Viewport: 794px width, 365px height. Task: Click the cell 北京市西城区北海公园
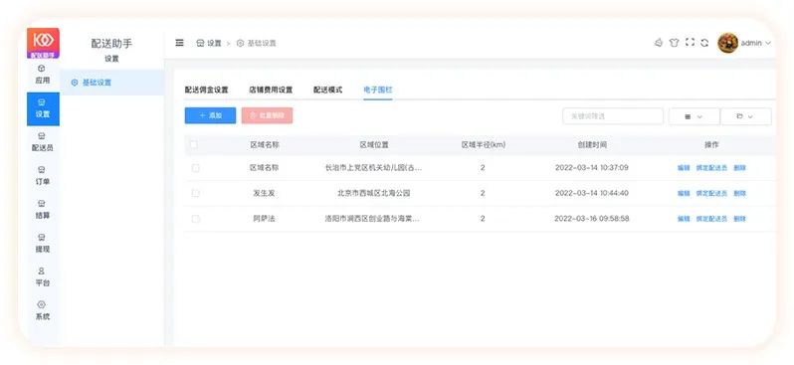(x=374, y=193)
